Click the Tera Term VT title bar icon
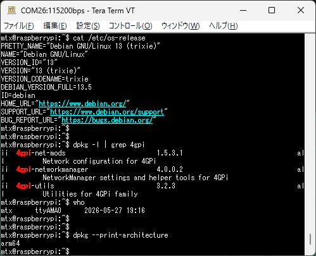 (x=11, y=10)
